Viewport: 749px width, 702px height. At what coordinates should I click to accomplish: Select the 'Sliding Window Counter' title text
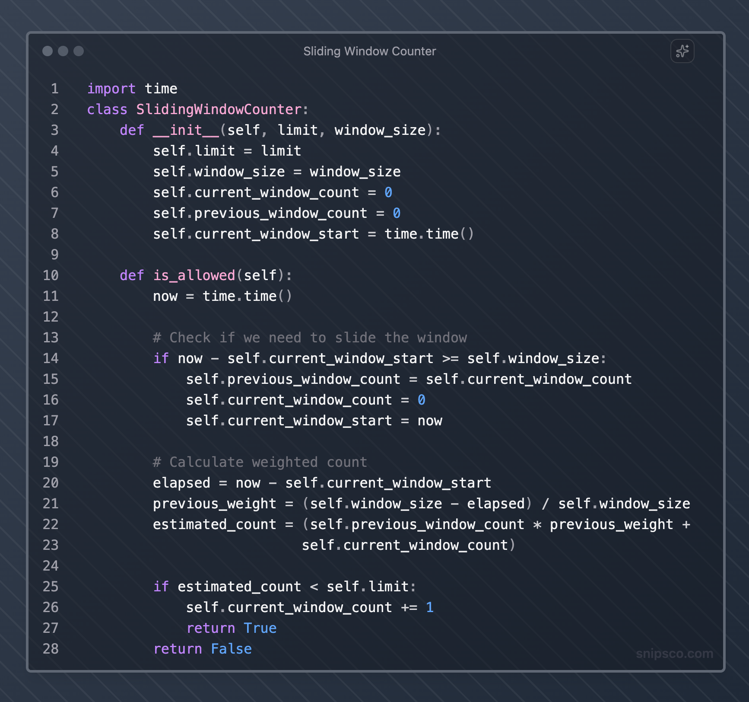point(369,51)
